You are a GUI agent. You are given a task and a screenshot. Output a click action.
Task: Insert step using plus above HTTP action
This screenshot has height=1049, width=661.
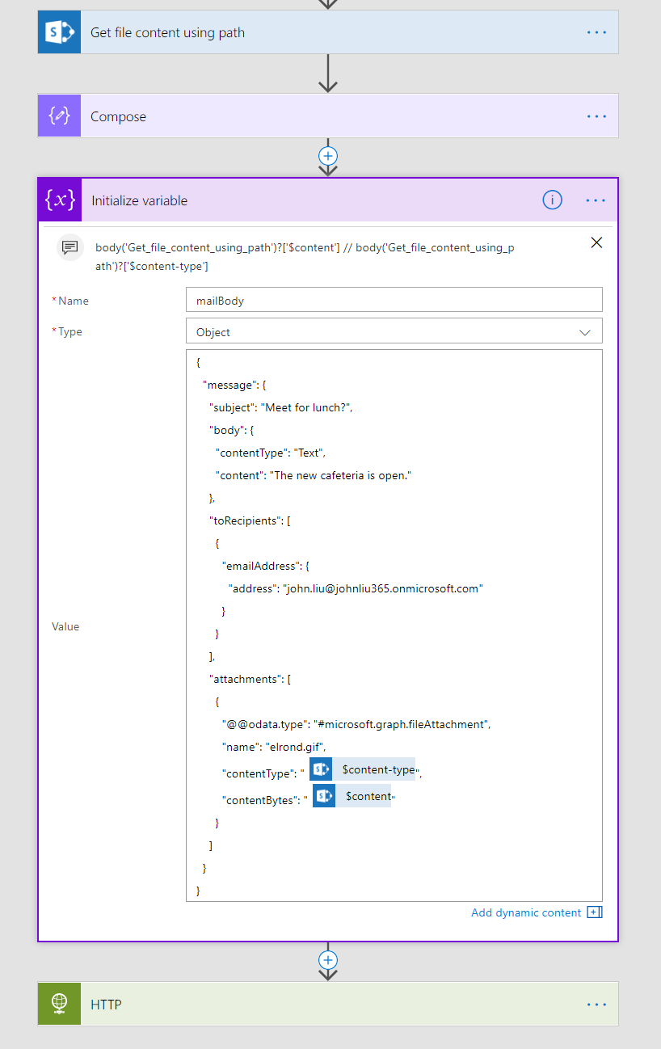pyautogui.click(x=328, y=960)
